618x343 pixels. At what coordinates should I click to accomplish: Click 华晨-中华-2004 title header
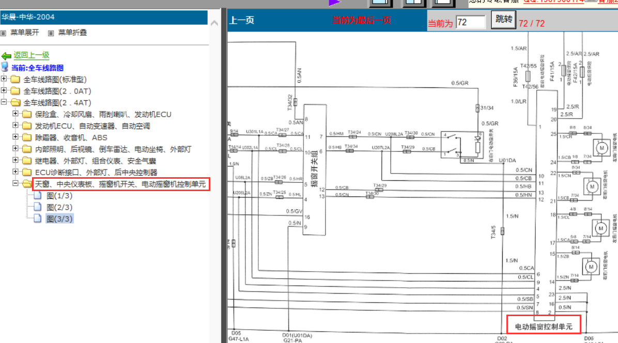click(x=104, y=18)
